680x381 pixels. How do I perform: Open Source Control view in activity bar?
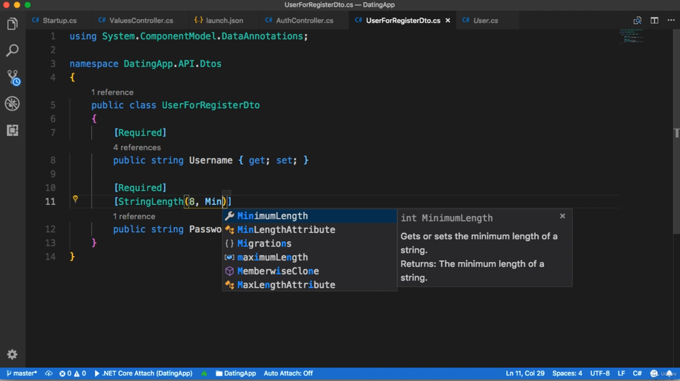tap(12, 77)
